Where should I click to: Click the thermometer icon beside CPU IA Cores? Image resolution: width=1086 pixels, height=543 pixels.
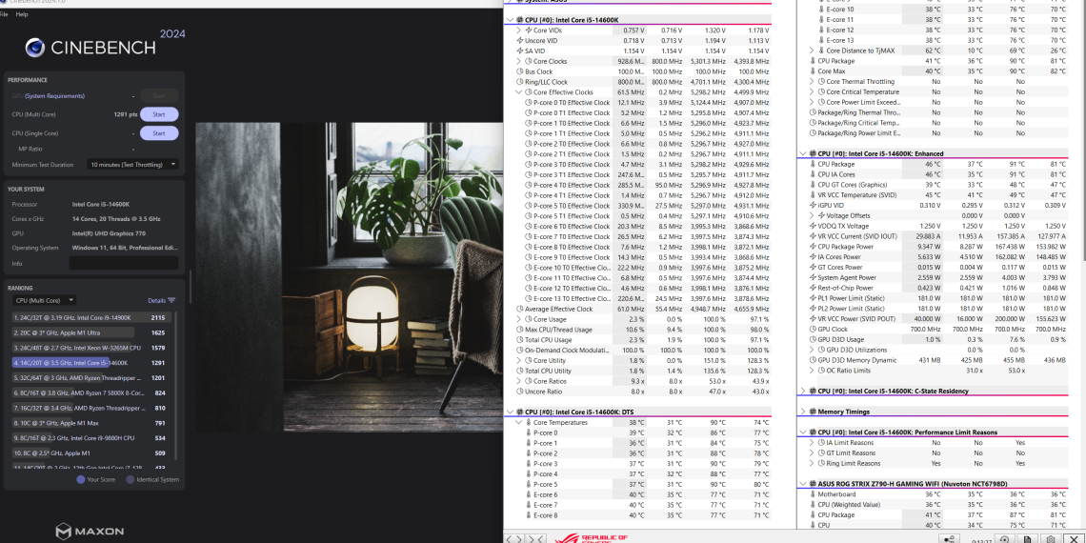(814, 174)
